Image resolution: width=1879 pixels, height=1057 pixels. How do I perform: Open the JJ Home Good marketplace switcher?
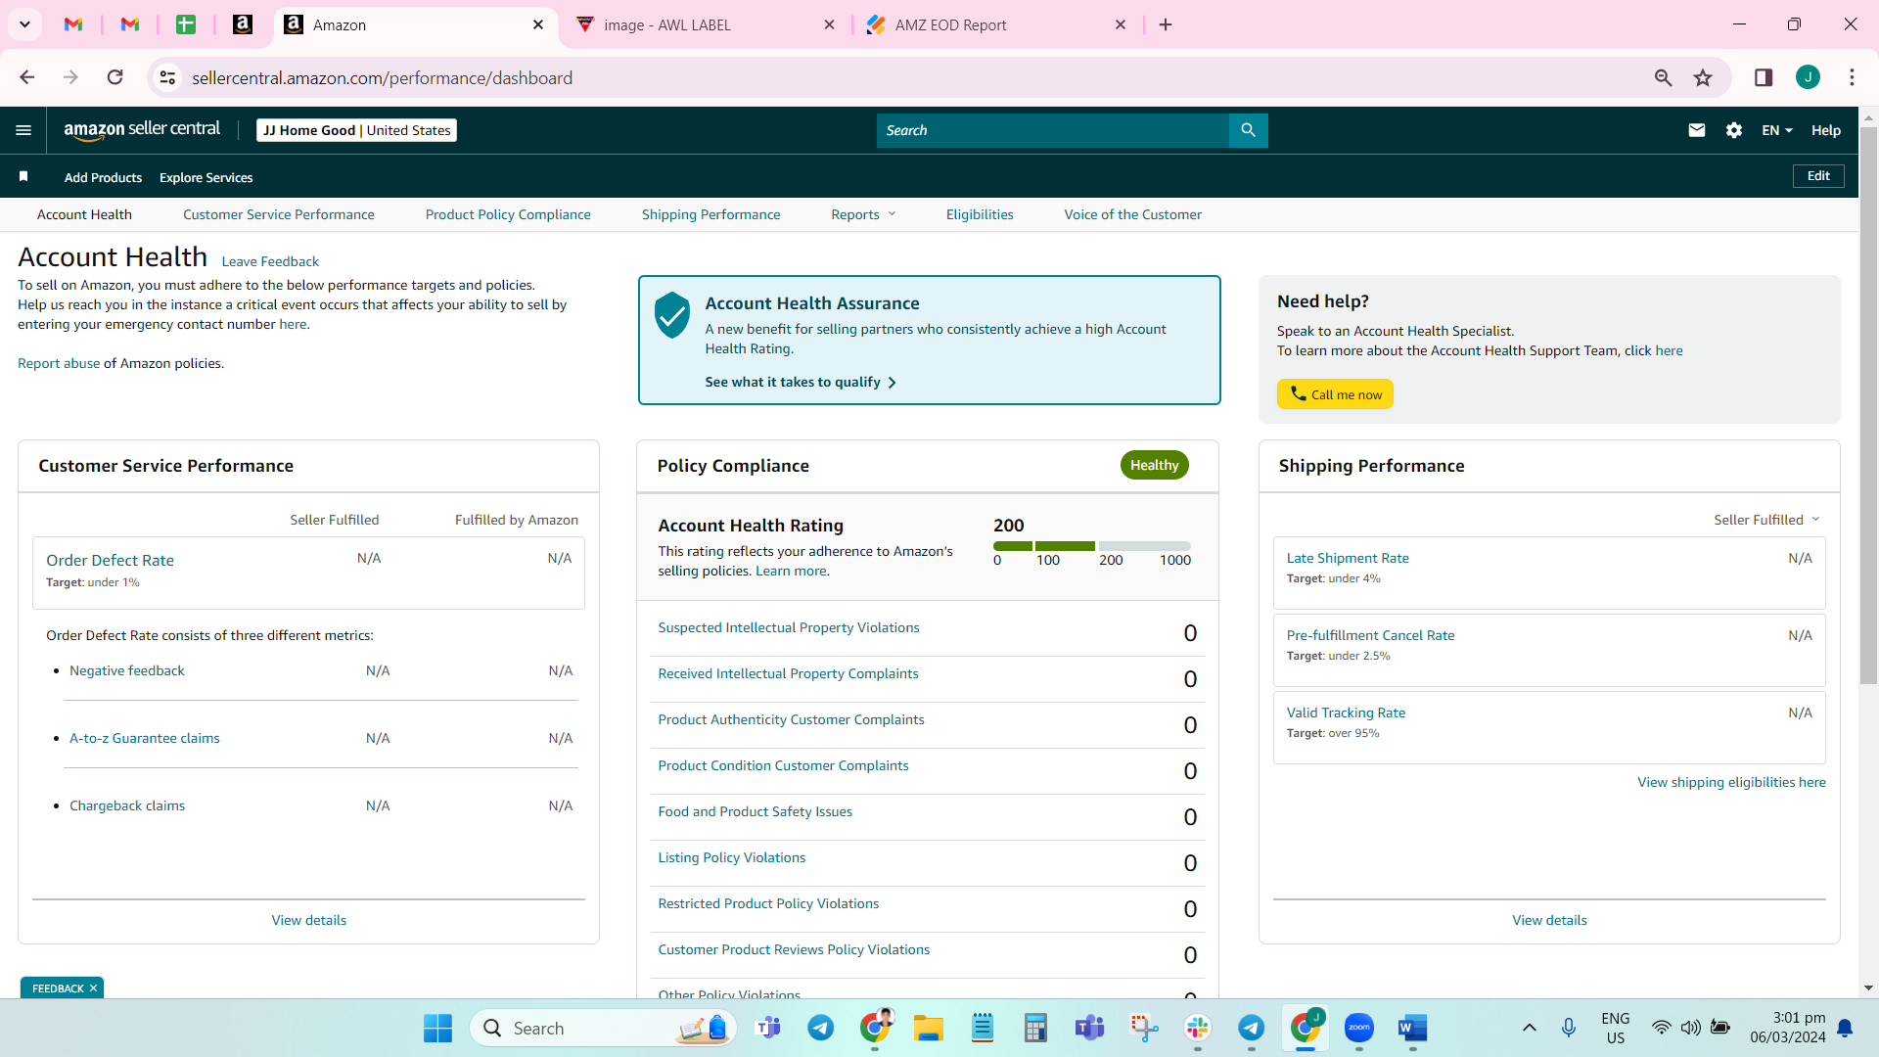[356, 130]
